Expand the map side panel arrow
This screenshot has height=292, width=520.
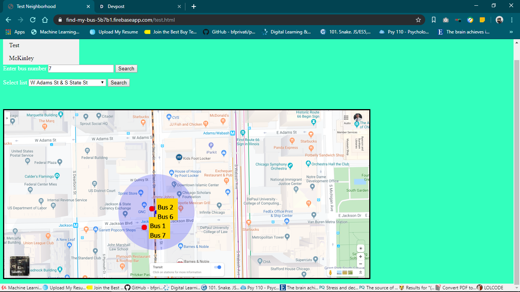[7, 118]
